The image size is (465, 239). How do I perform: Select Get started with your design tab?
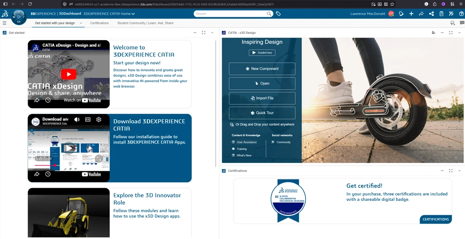tap(55, 23)
